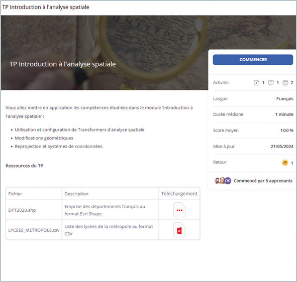Click the COMMENCER button
Screen dimensions: 297x282
point(253,60)
